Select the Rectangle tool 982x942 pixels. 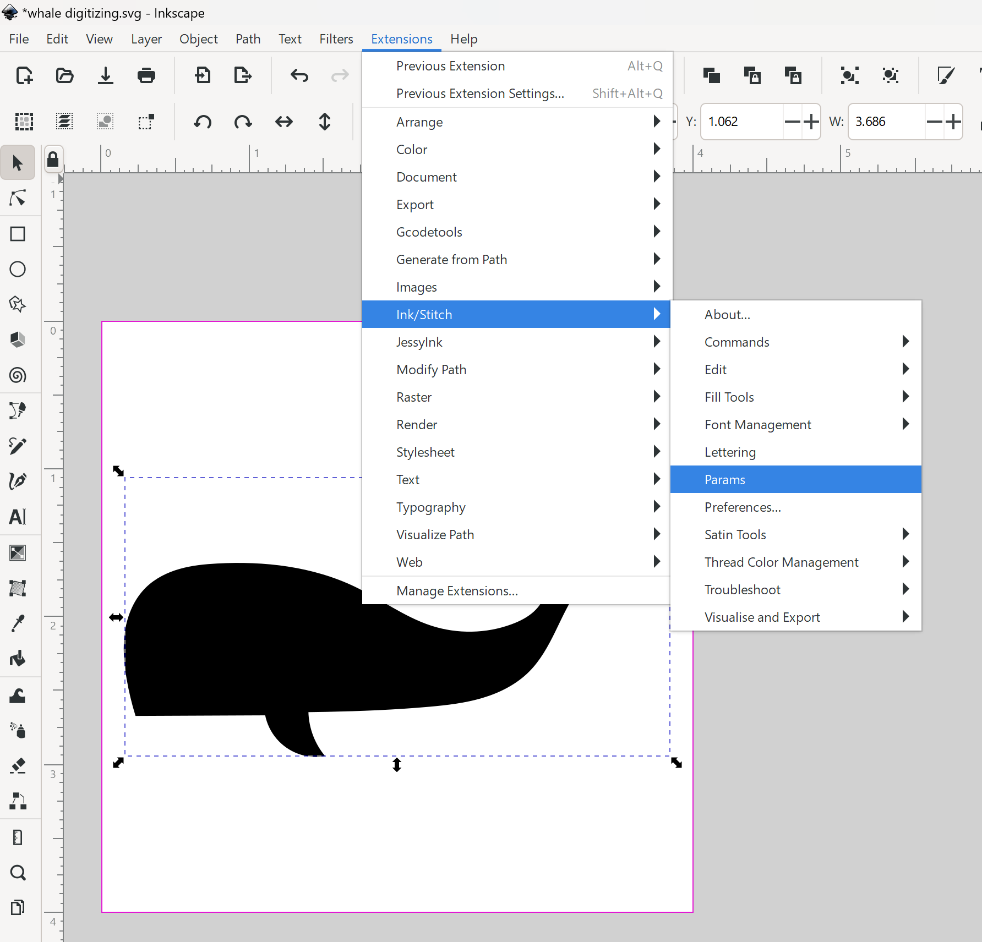coord(18,234)
